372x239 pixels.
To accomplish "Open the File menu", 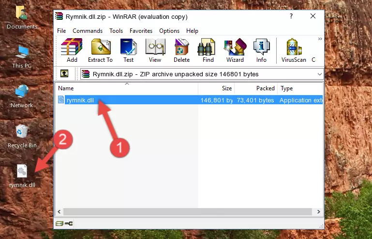I will click(x=61, y=31).
